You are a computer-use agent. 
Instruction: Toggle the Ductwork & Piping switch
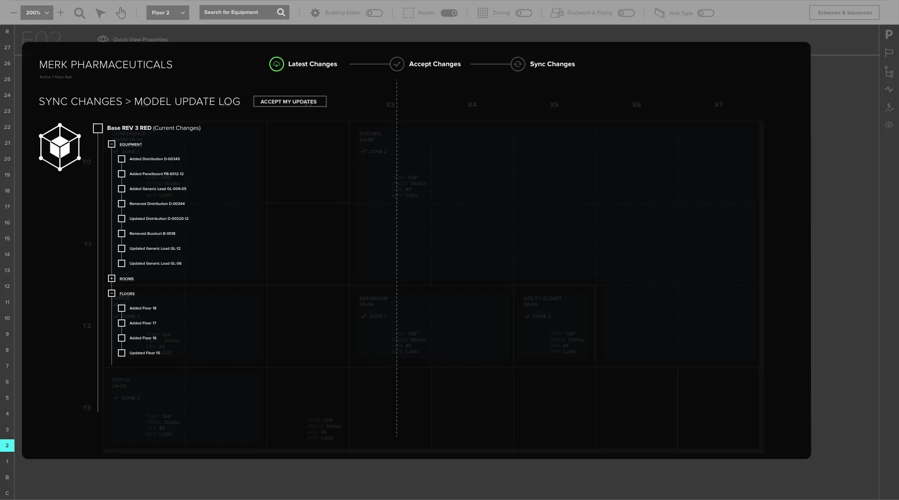pos(626,13)
